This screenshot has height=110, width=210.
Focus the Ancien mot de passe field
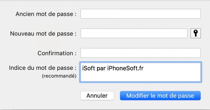(140, 14)
